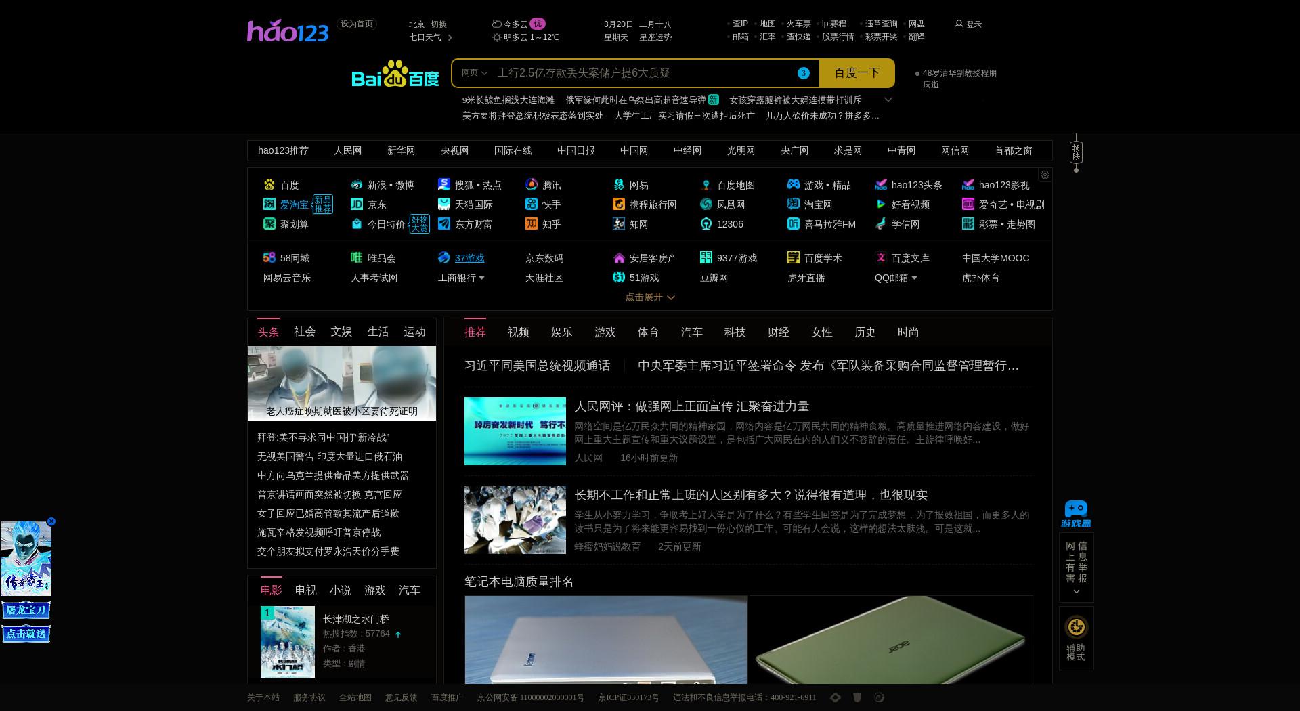Image resolution: width=1300 pixels, height=711 pixels.
Task: Open the 违章查询 tool link
Action: [x=881, y=24]
